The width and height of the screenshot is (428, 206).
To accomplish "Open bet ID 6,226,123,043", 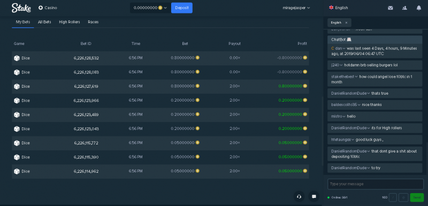I will coord(86,129).
